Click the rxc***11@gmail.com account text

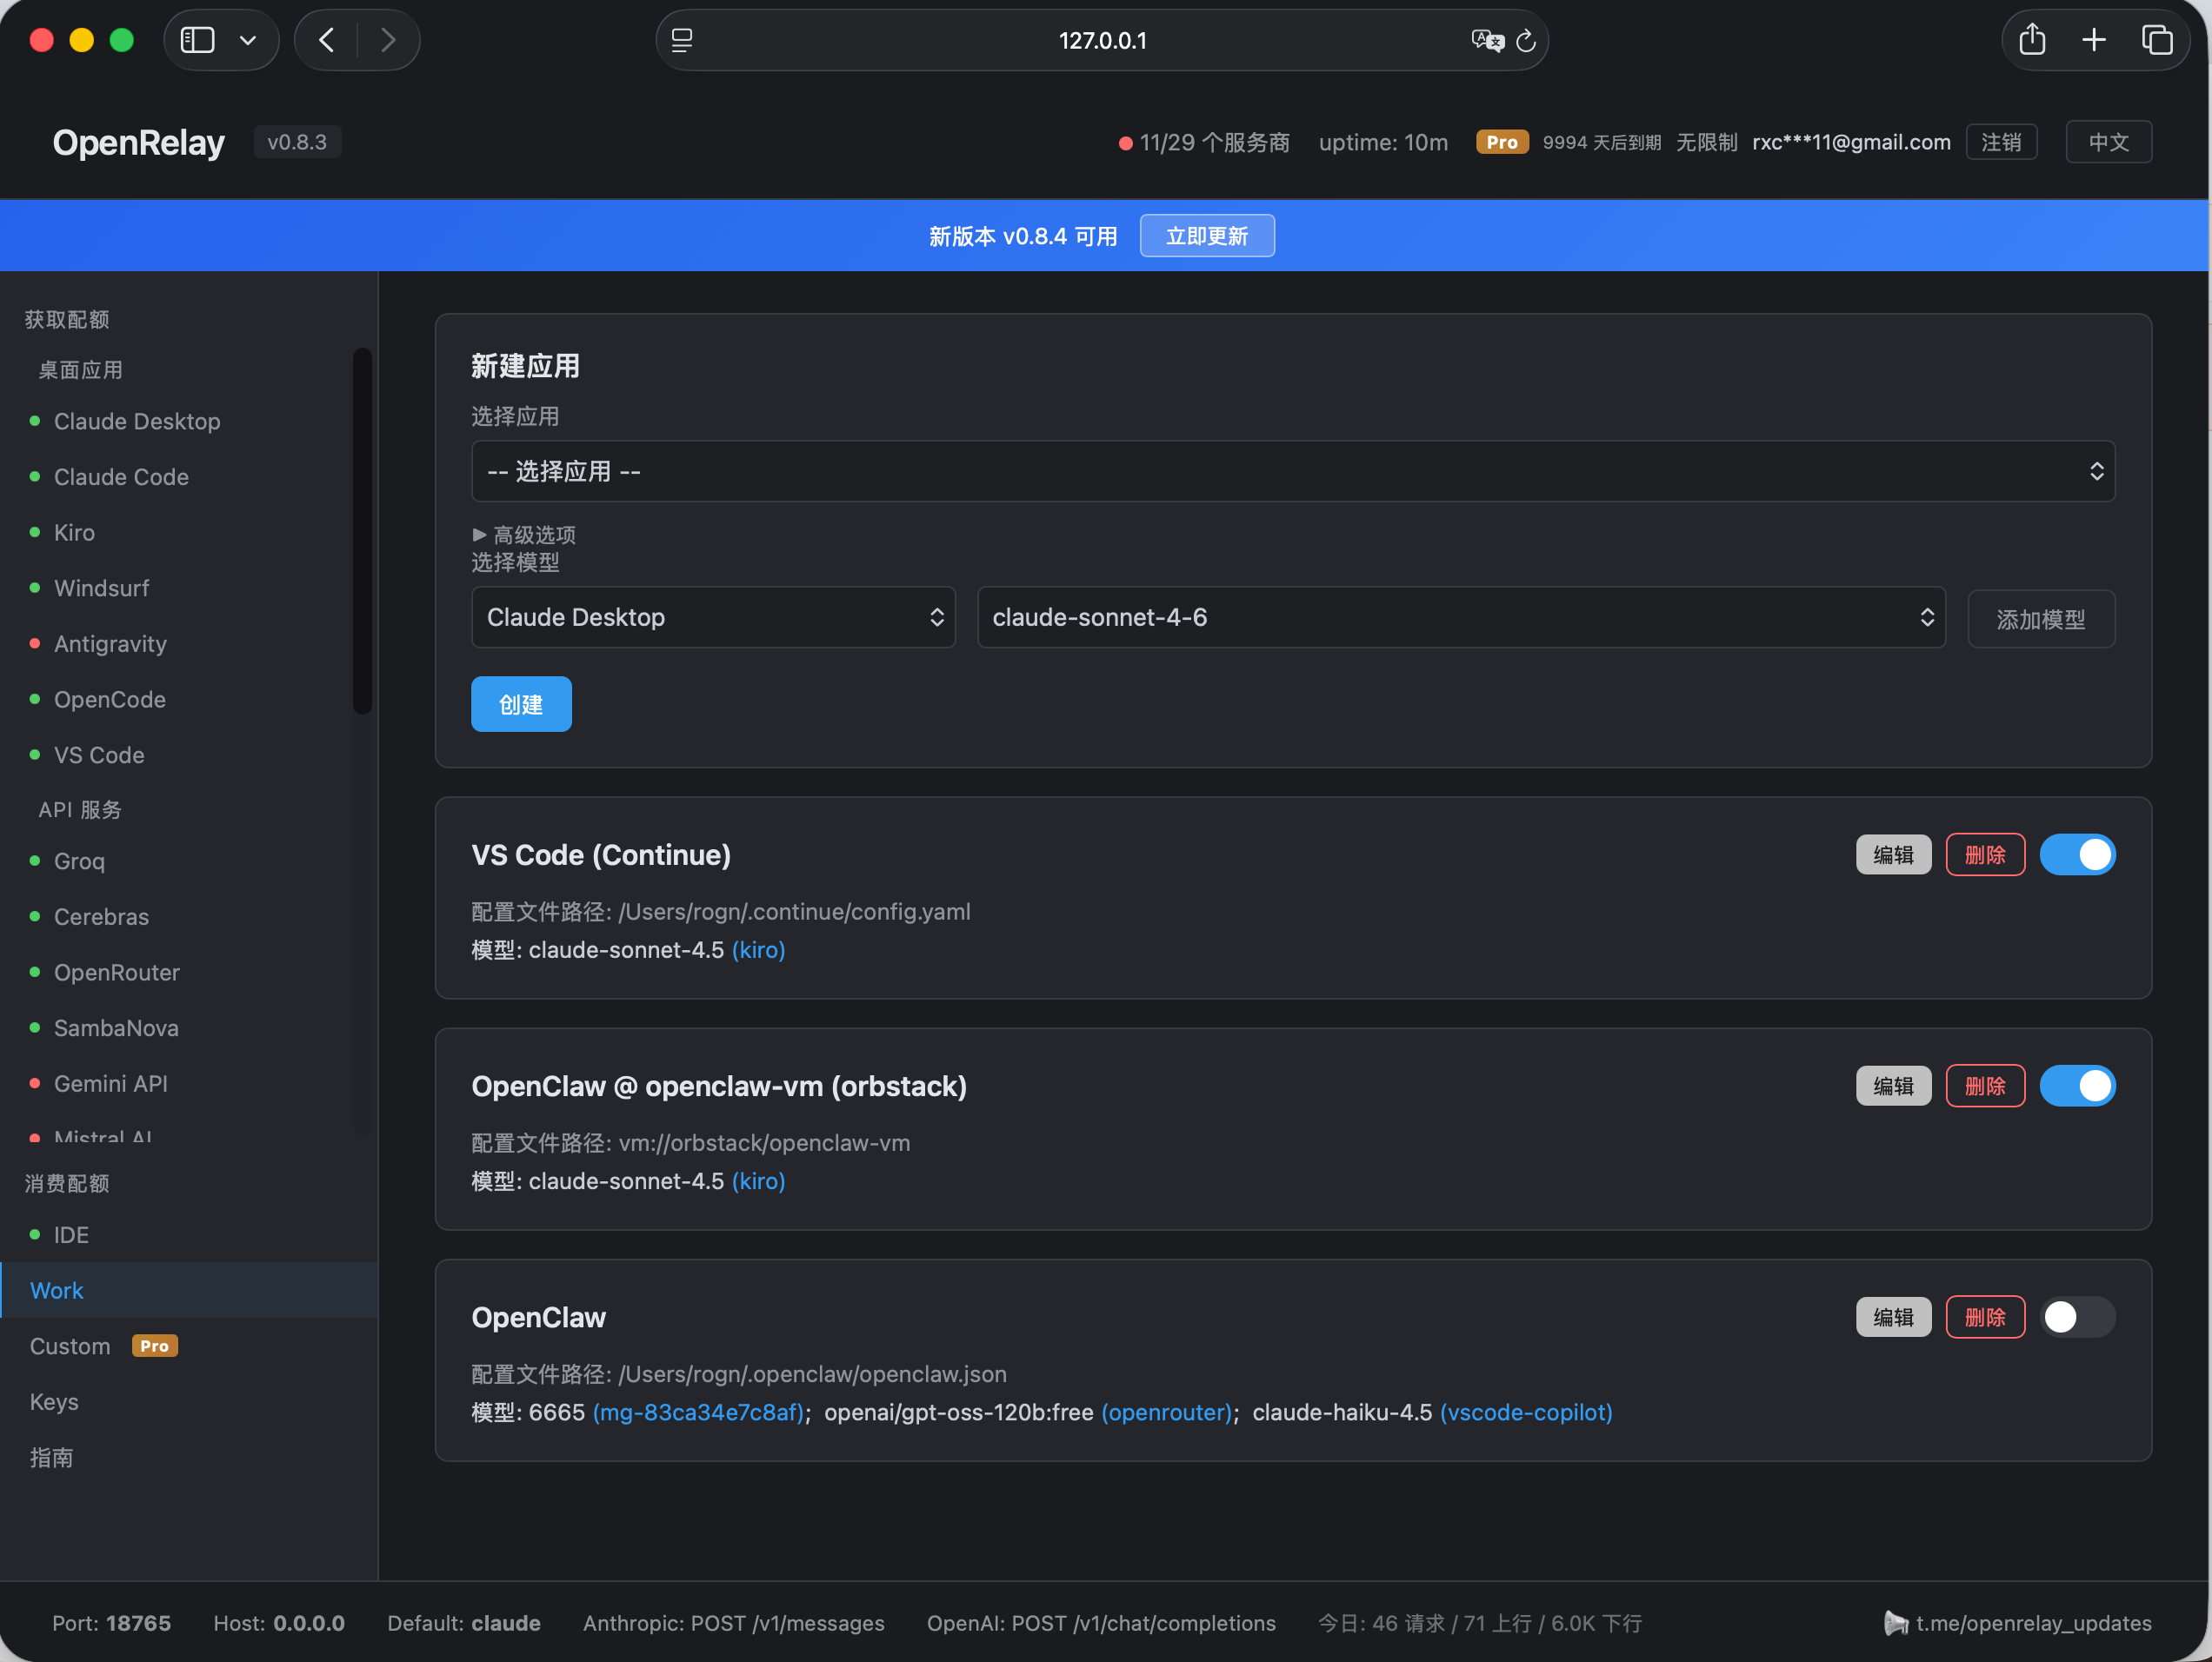[1851, 142]
